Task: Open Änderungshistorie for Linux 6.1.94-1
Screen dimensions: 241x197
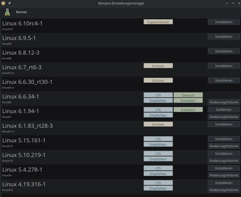Action: pos(224,117)
